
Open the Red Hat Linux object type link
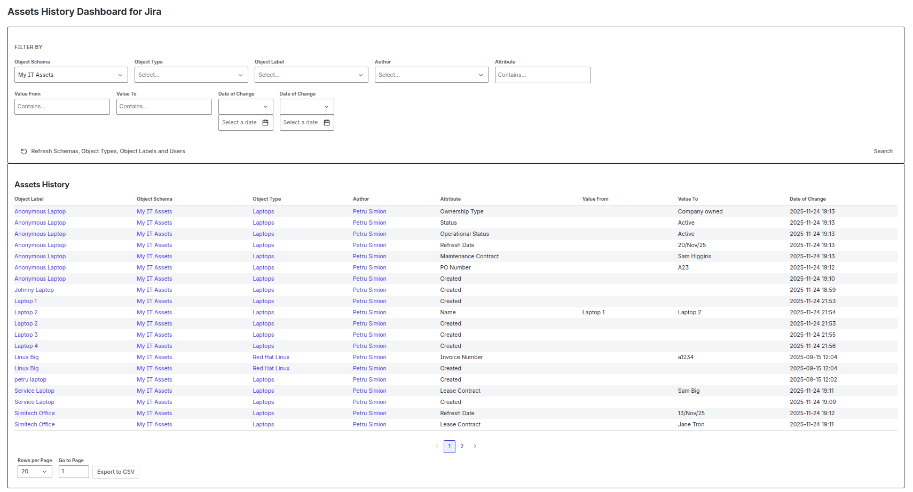pyautogui.click(x=271, y=357)
